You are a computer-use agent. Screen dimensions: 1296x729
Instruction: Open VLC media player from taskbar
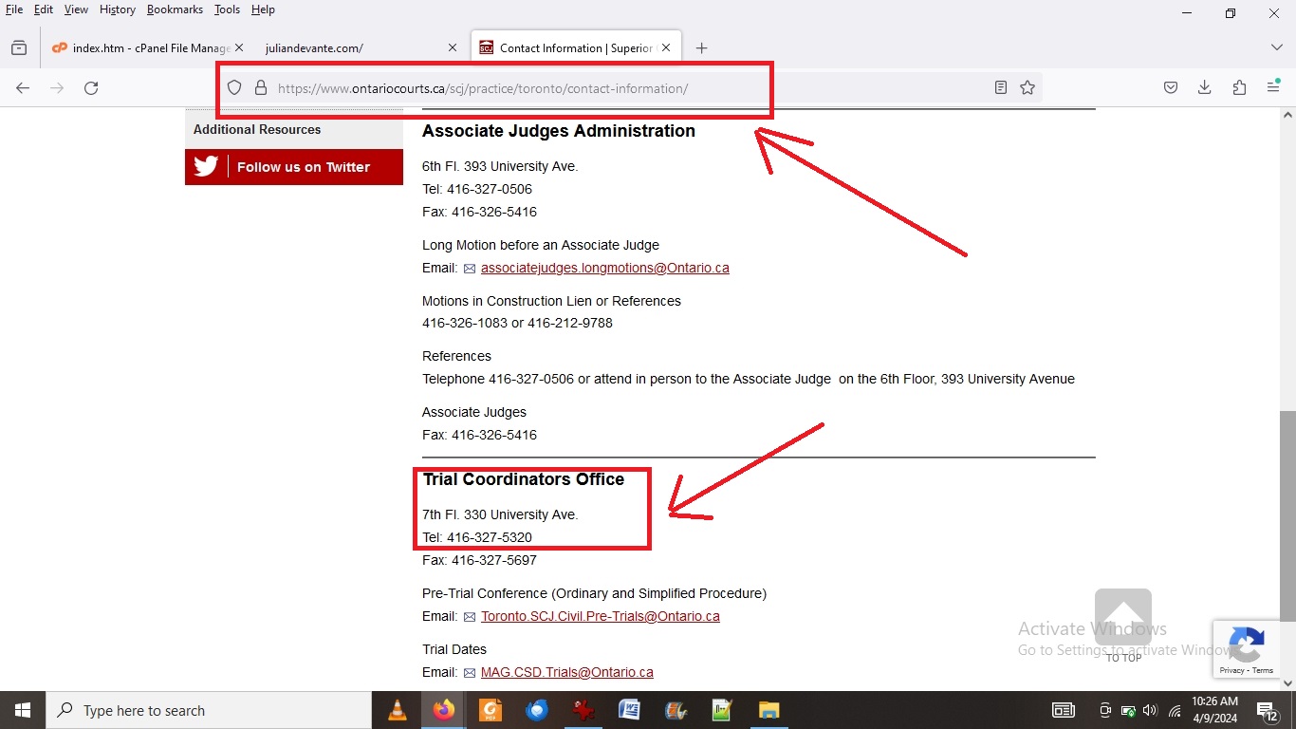pos(398,710)
